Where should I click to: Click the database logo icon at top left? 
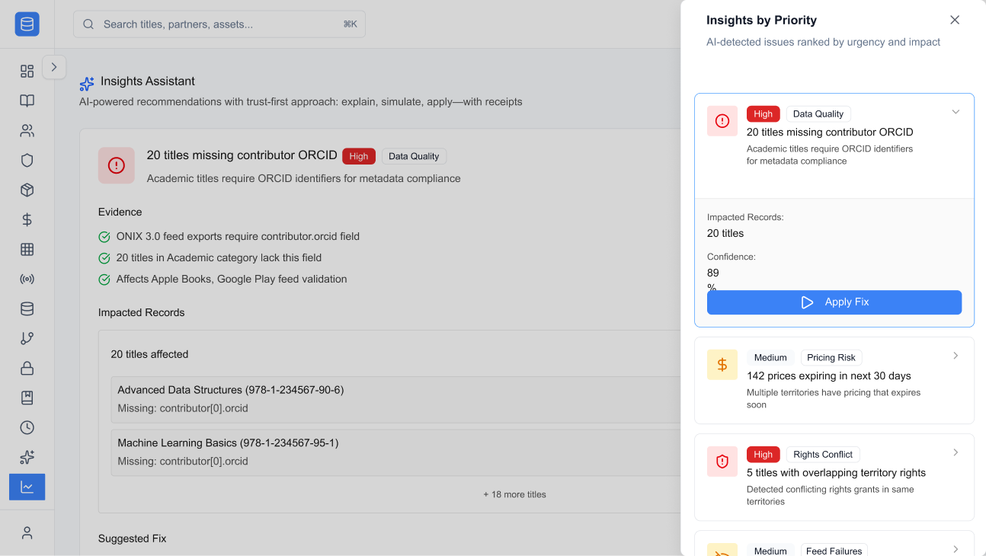27,24
